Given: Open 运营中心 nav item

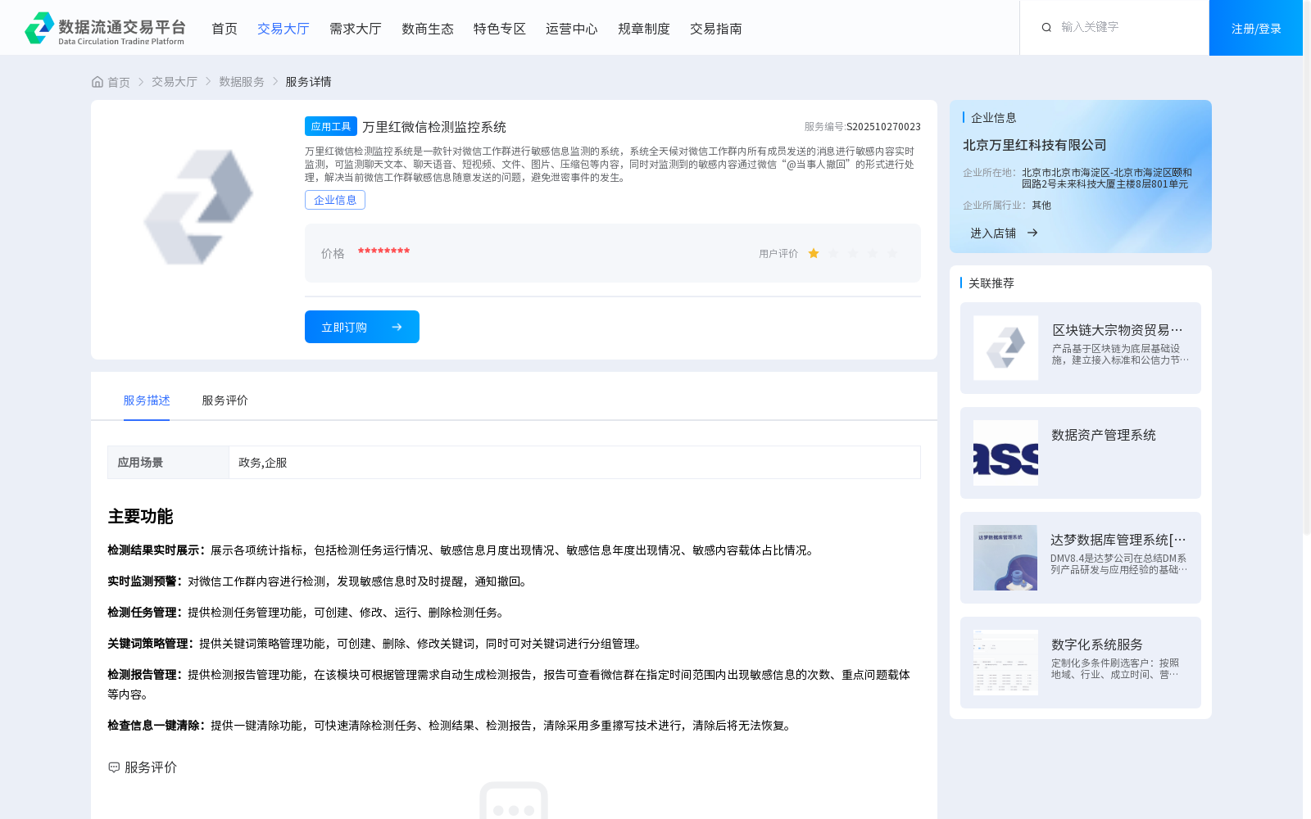Looking at the screenshot, I should [572, 29].
